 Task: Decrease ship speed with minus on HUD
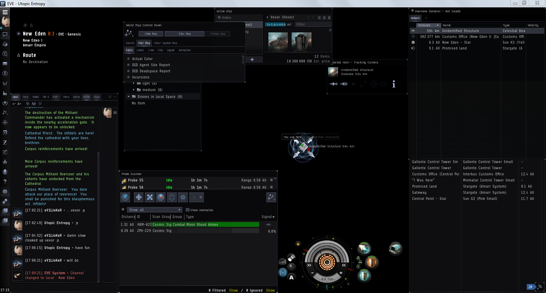coord(312,273)
